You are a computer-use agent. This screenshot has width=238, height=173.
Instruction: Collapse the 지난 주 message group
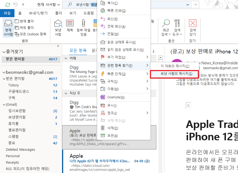point(66,93)
